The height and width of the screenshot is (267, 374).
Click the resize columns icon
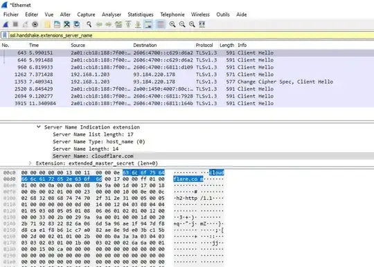click(x=202, y=24)
